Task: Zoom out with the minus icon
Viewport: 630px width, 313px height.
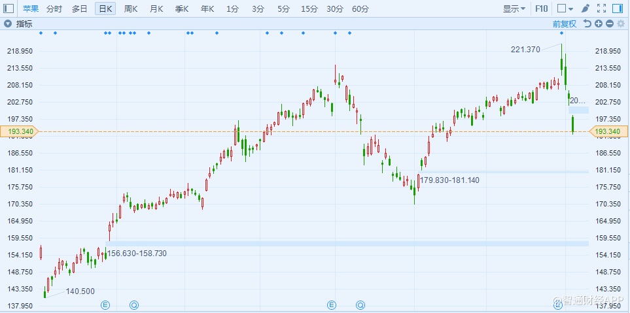Action: tap(609, 24)
